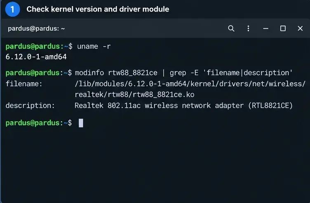
Task: Click the 'description:' output label
Action: tap(30, 106)
